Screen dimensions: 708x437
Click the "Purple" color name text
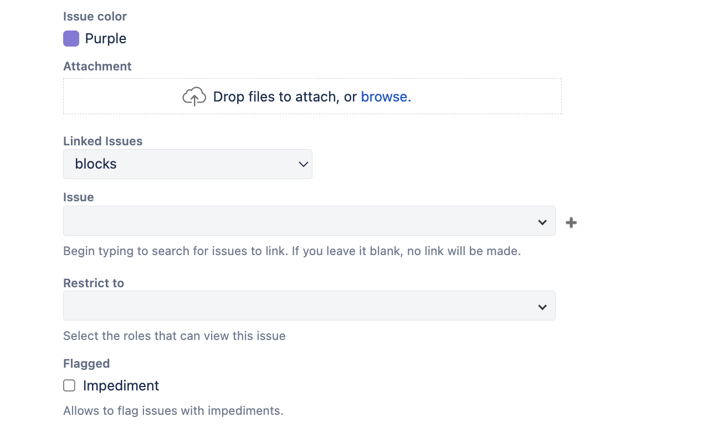click(106, 38)
